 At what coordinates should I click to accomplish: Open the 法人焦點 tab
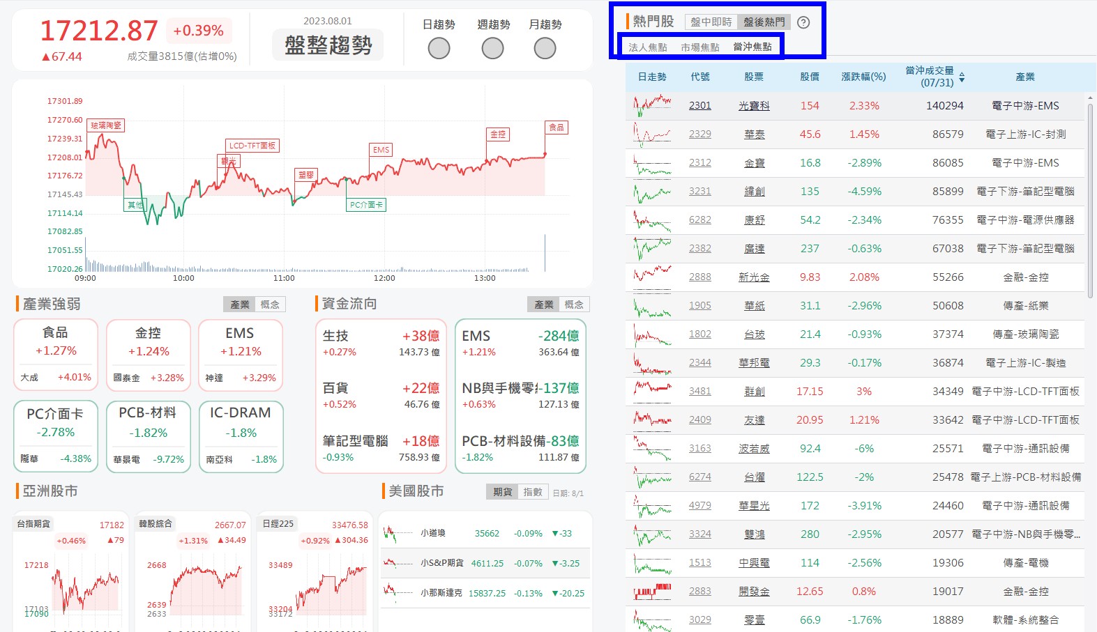click(x=648, y=47)
